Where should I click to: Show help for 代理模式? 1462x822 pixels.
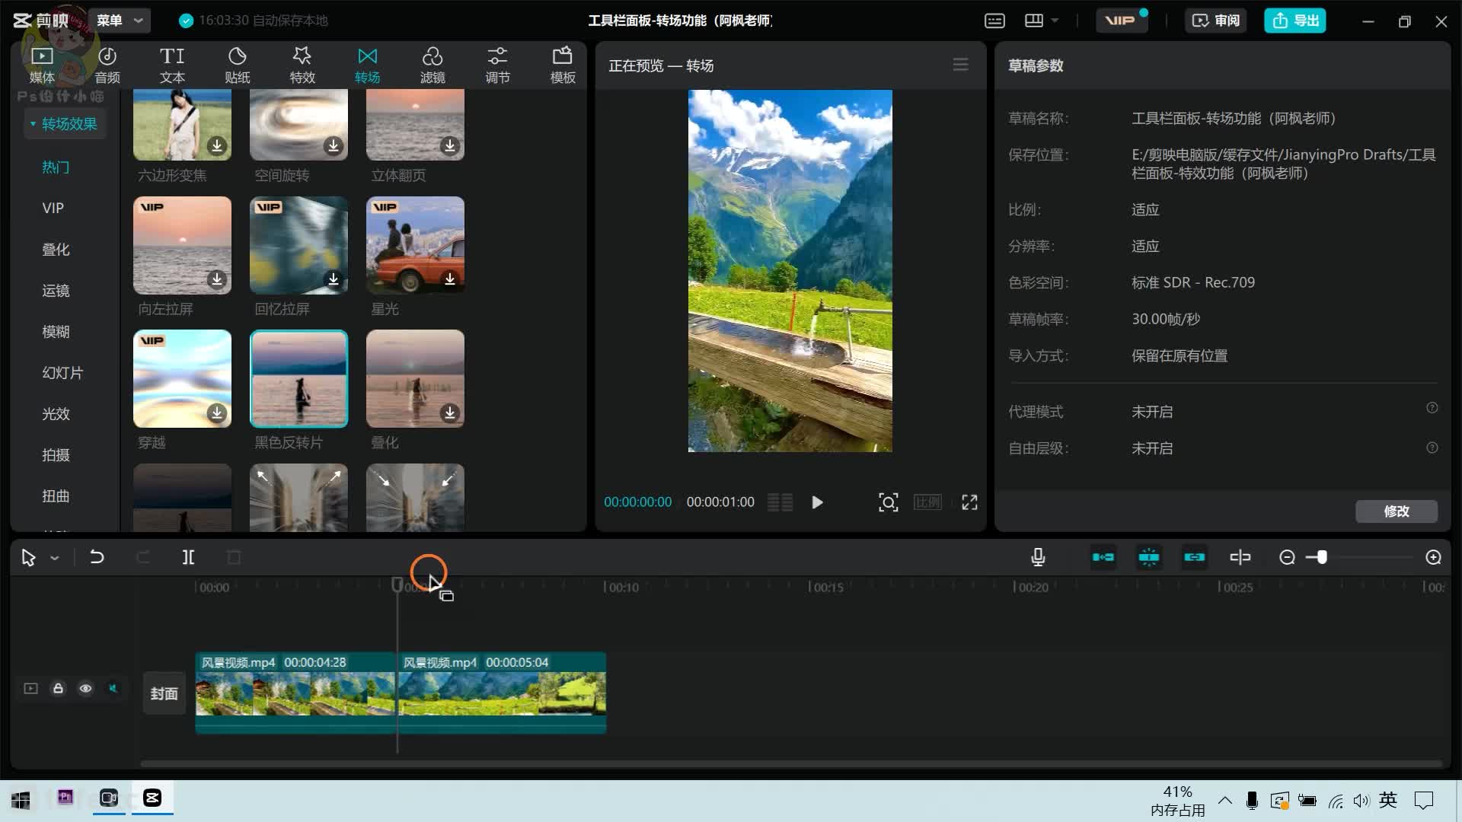click(x=1432, y=408)
